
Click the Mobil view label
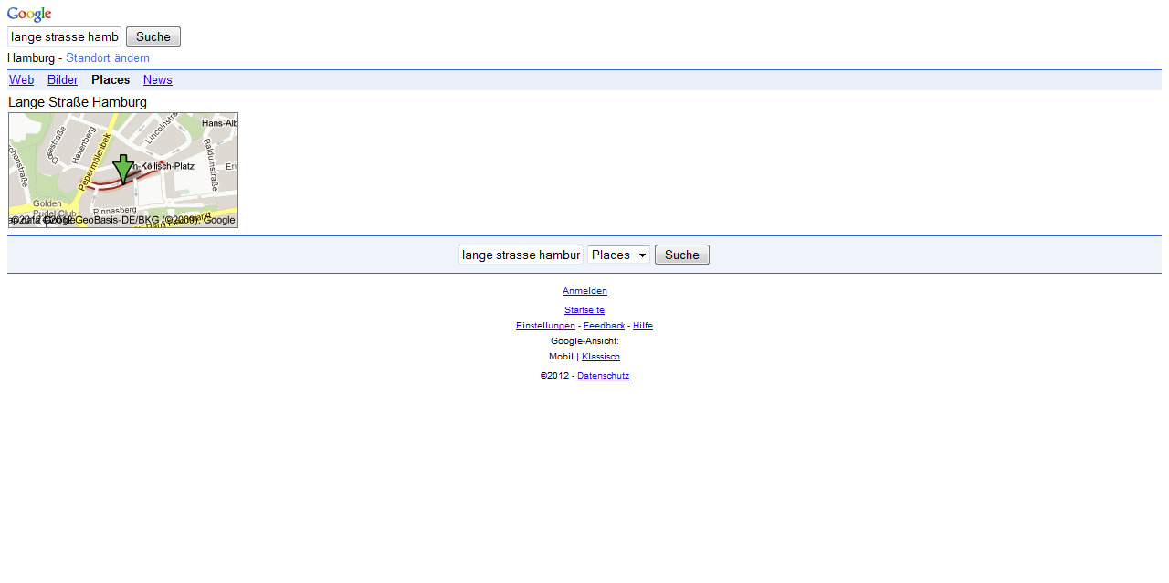(561, 357)
